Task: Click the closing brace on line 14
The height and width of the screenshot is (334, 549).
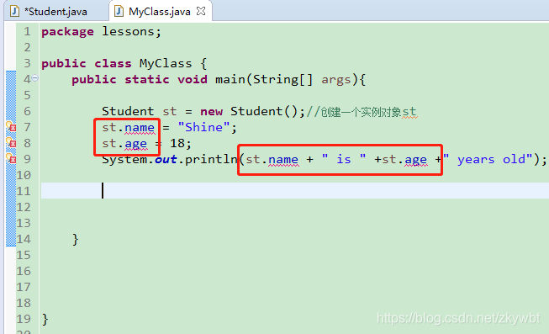Action: point(76,240)
